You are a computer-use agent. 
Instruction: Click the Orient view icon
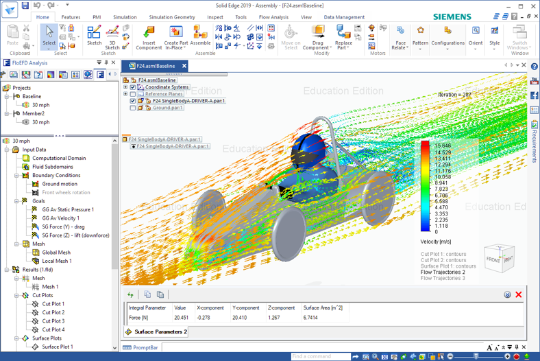point(476,30)
